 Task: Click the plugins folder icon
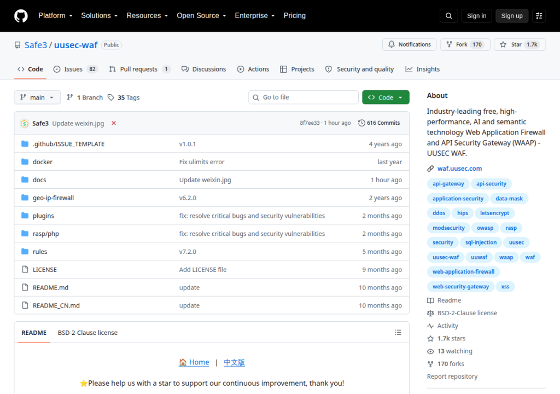coord(25,216)
